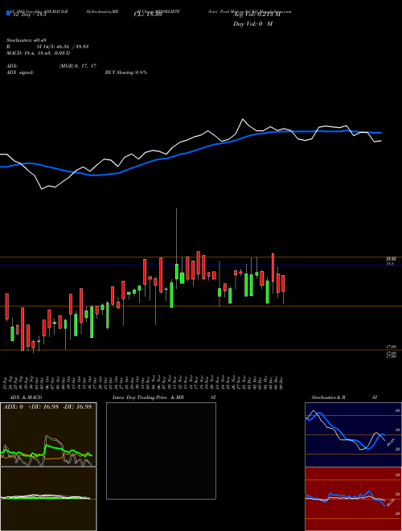The width and height of the screenshot is (402, 531).
Task: Open the ADX indicator chart panel
Action: pos(48,434)
